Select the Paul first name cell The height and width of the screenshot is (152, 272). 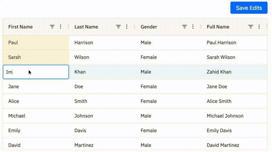point(36,43)
